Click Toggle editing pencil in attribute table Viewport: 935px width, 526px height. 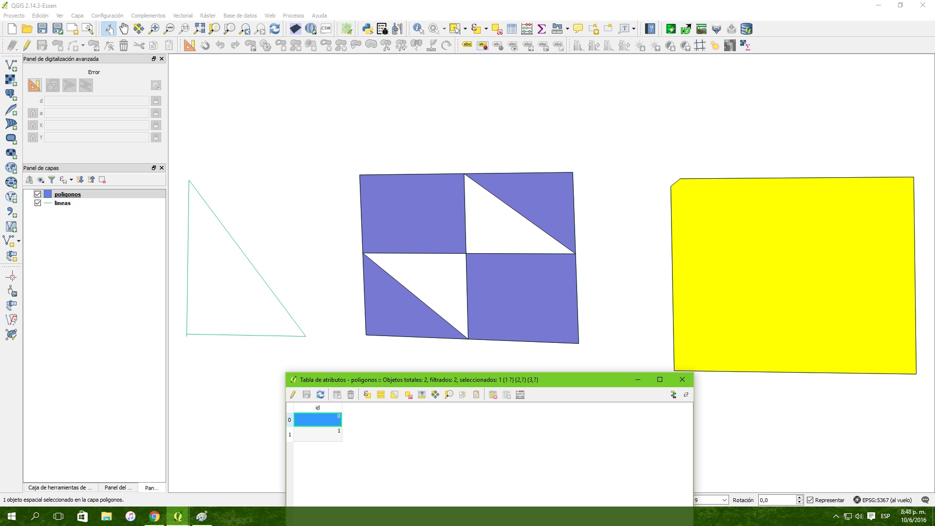click(x=293, y=394)
